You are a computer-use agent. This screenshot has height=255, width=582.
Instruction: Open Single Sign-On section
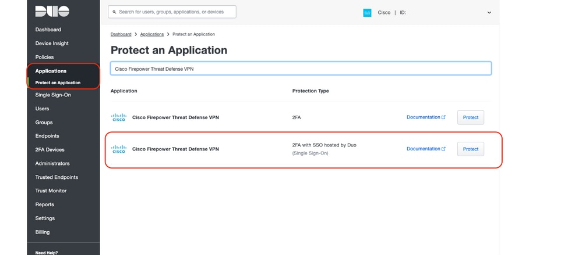[53, 95]
